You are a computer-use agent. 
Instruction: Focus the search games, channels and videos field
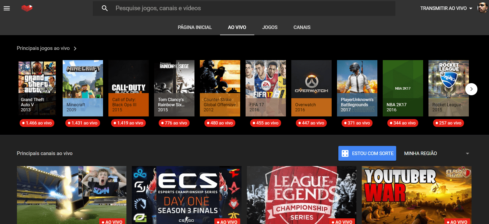[x=244, y=8]
